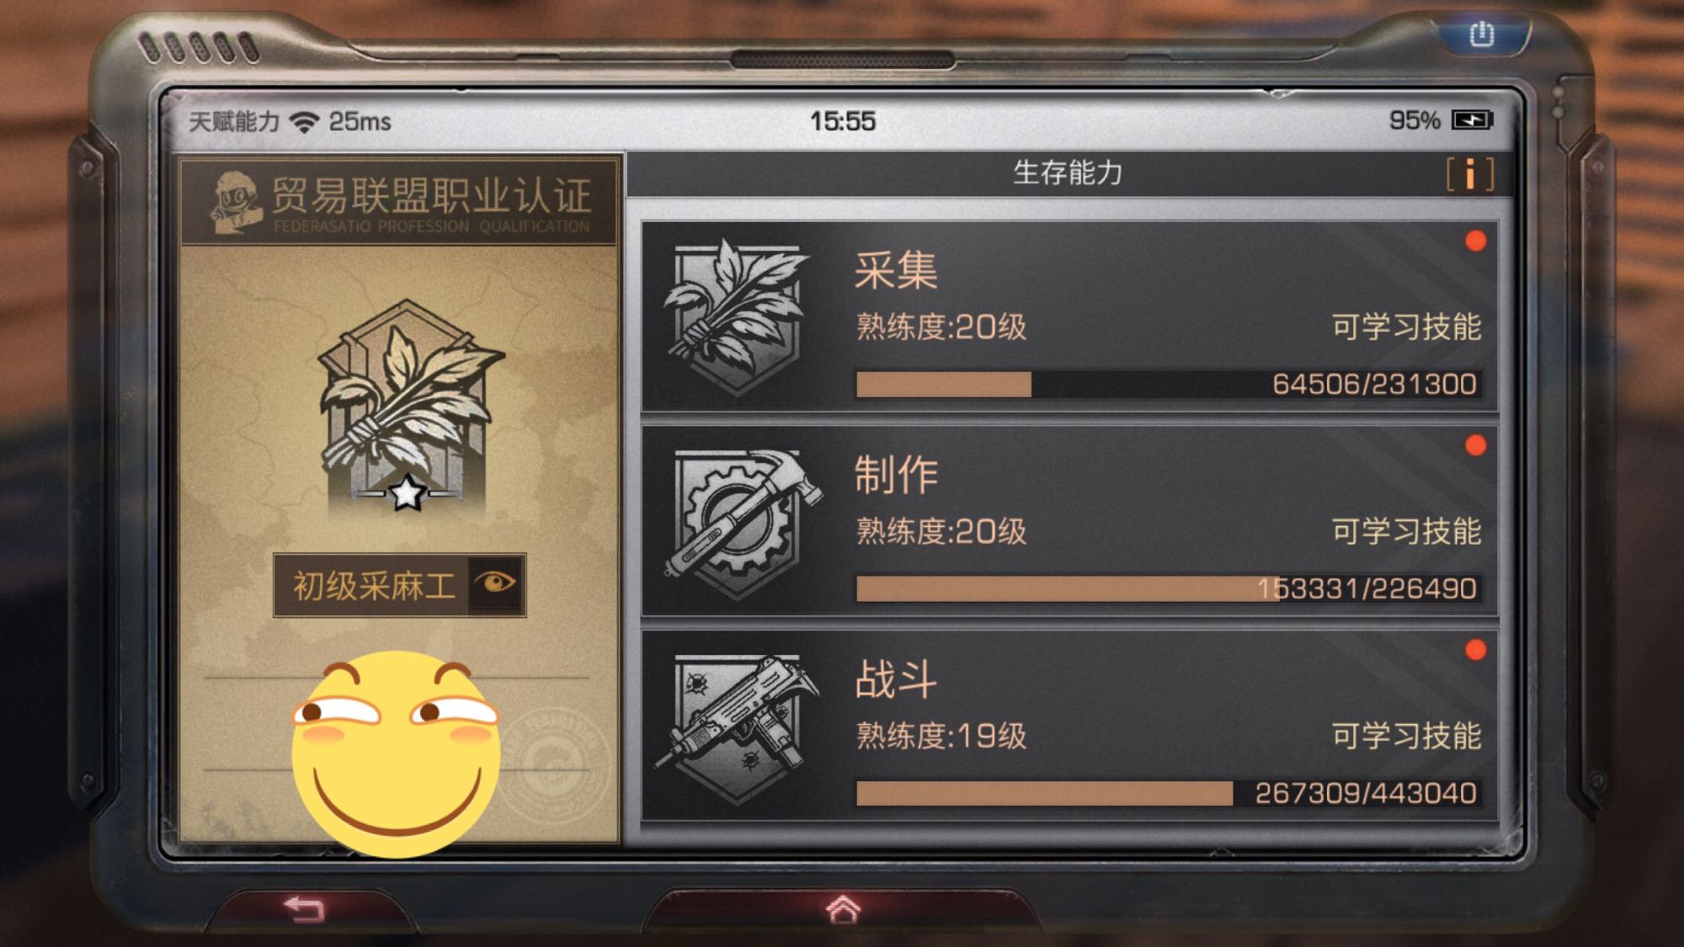Viewport: 1684px width, 947px height.
Task: Click the red notification dot on 采集
Action: click(1475, 242)
